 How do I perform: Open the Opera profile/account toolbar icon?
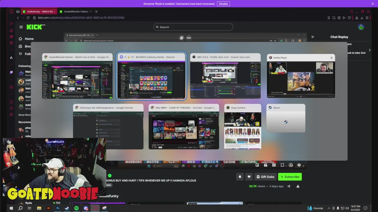coord(356,18)
